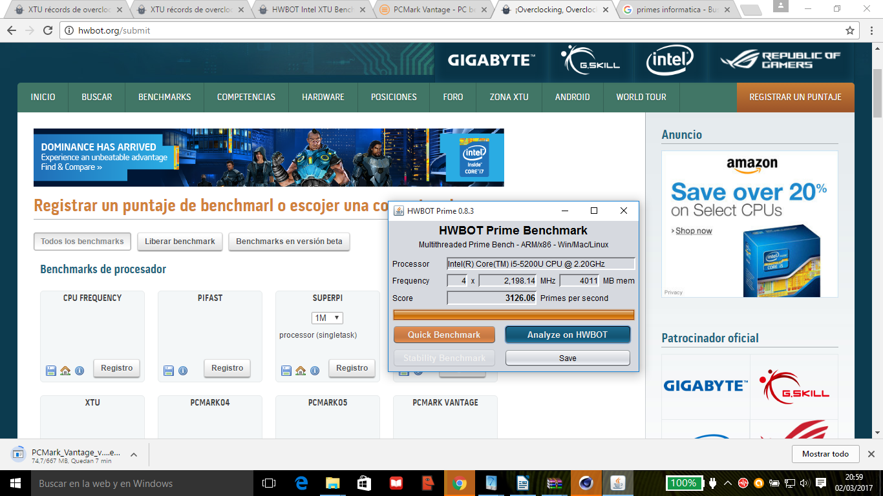Switch to Google Chrome on the taskbar
The image size is (883, 496).
(460, 483)
